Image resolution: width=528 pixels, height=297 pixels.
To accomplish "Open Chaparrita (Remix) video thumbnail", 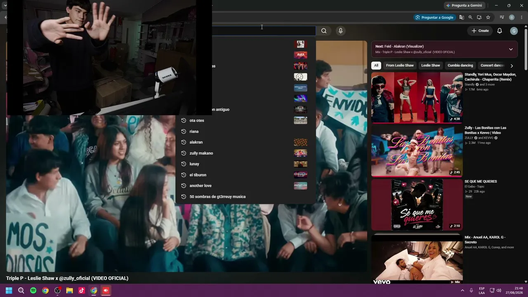I will pyautogui.click(x=417, y=98).
